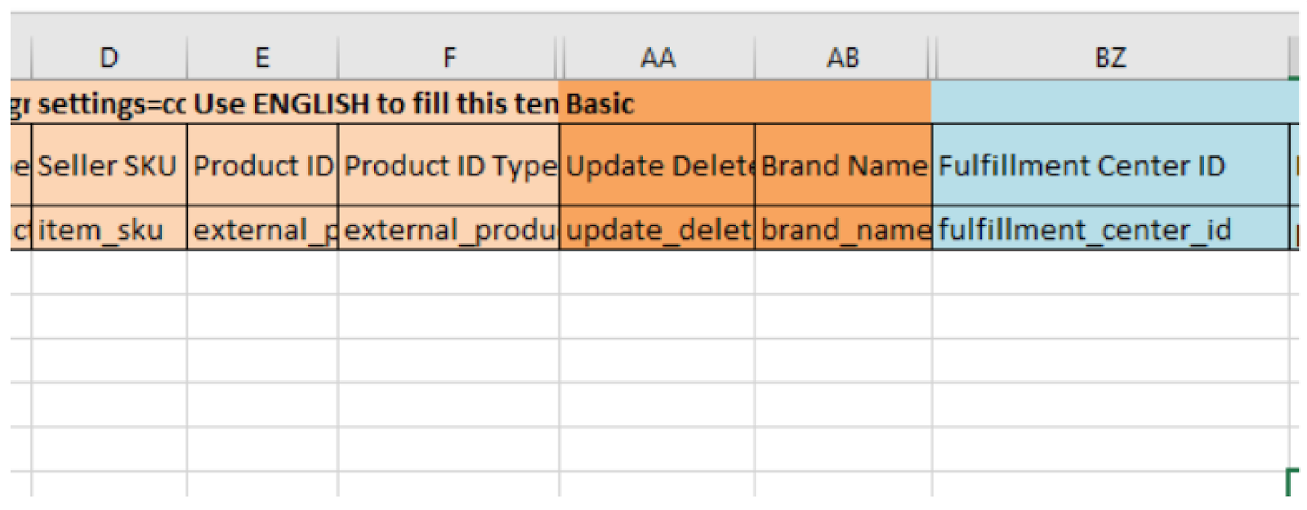Select column D header
1307x510 pixels.
coord(109,58)
